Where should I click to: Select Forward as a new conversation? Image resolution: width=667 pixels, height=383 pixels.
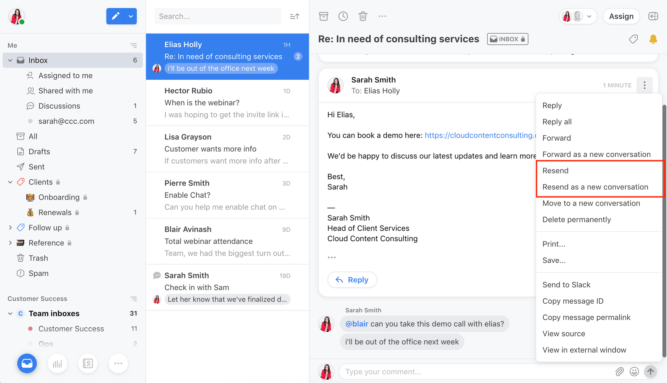(599, 154)
